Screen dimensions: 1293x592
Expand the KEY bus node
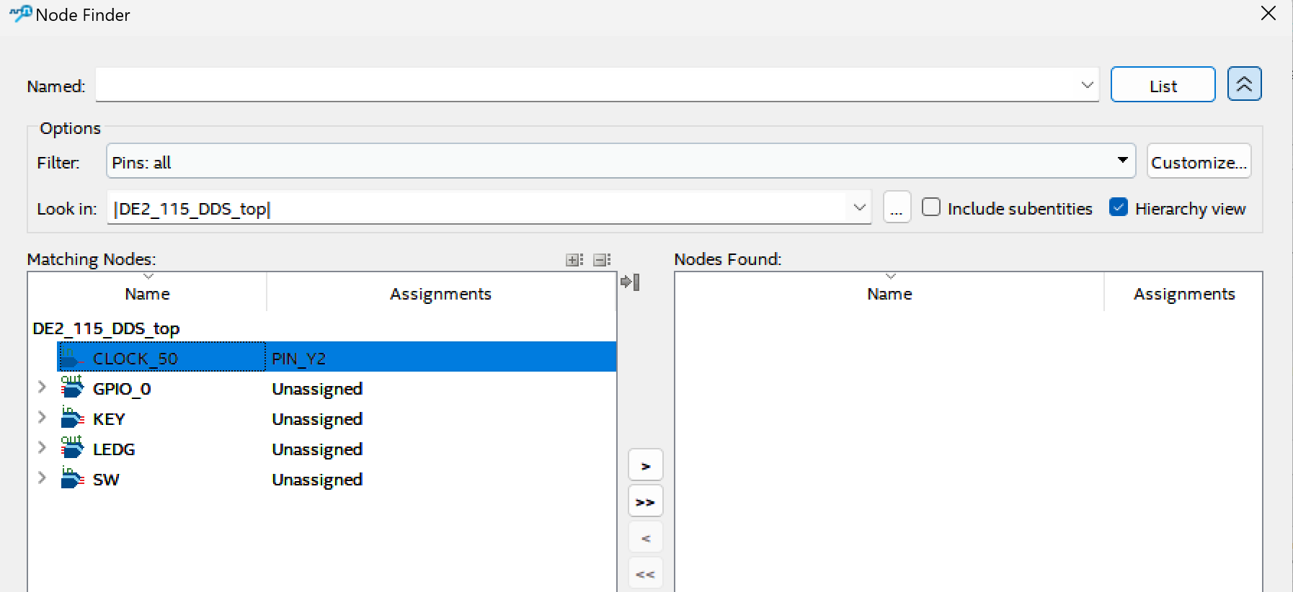coord(42,418)
